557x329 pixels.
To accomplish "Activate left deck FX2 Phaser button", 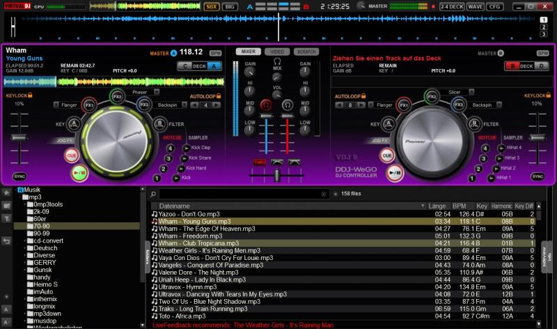I will tap(117, 96).
